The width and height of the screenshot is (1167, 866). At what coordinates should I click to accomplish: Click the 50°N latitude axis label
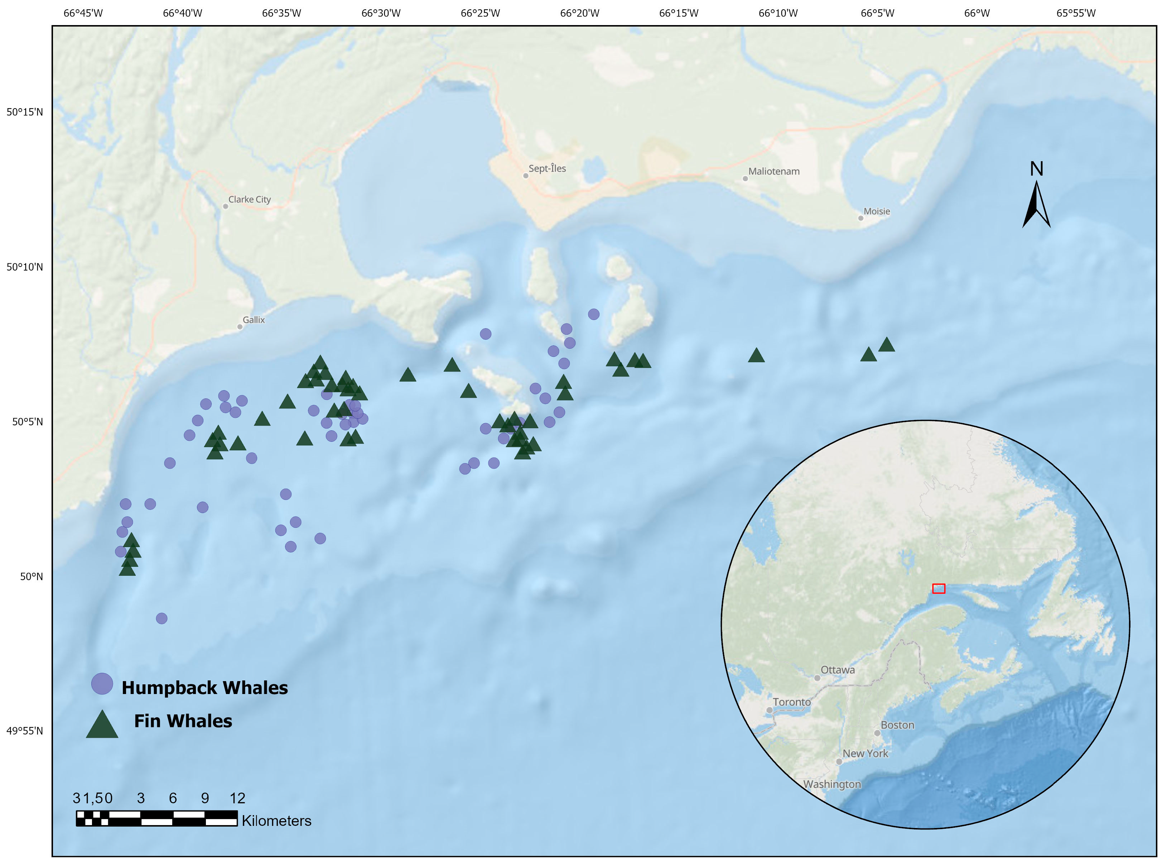click(x=32, y=576)
